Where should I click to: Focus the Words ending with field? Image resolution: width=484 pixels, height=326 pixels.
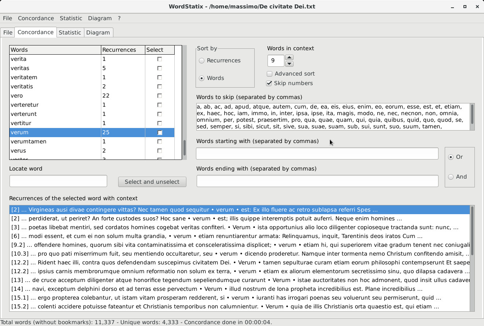[317, 181]
